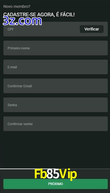Focus the Senha password field
This screenshot has height=193, width=110.
[56, 105]
